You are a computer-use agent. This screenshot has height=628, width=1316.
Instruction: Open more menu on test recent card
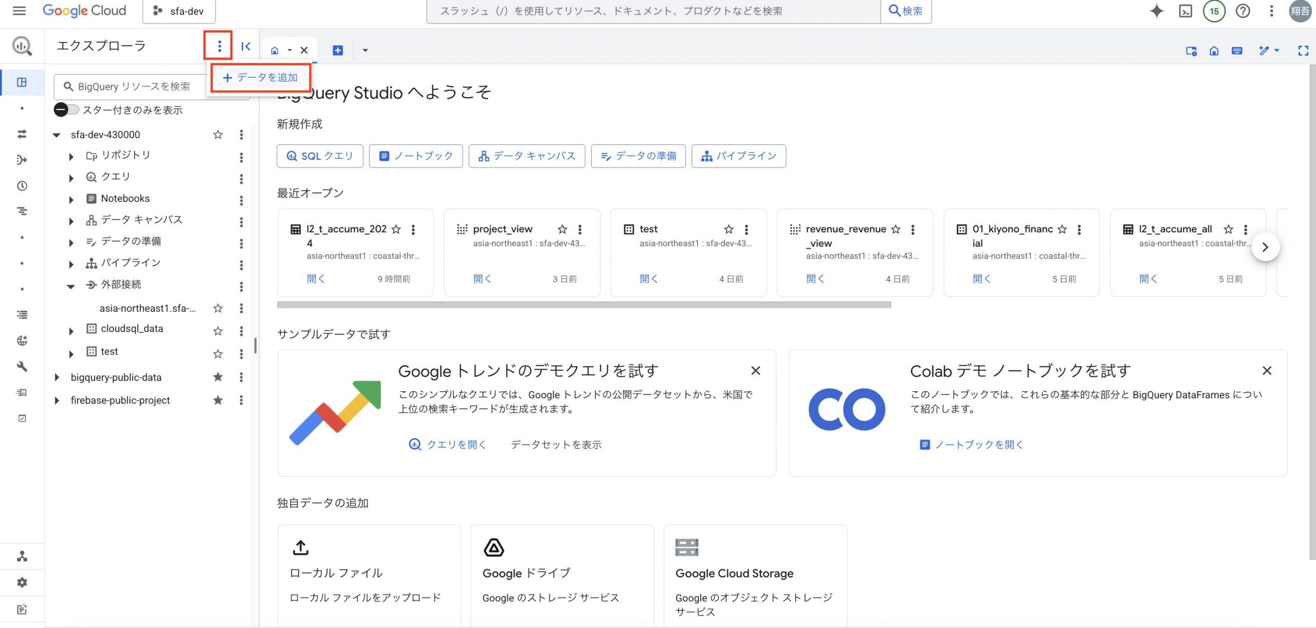746,229
